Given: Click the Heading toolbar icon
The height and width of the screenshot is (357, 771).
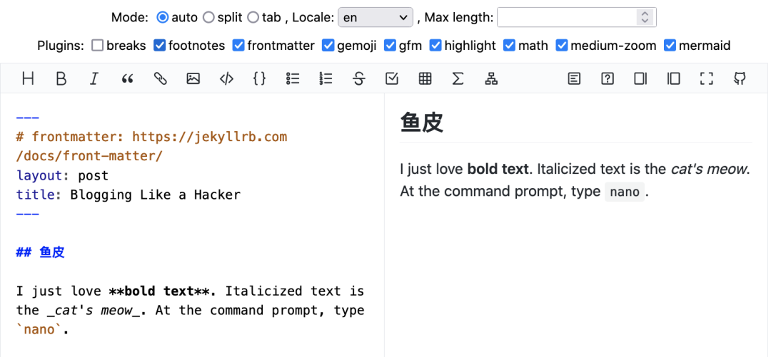Looking at the screenshot, I should (28, 79).
